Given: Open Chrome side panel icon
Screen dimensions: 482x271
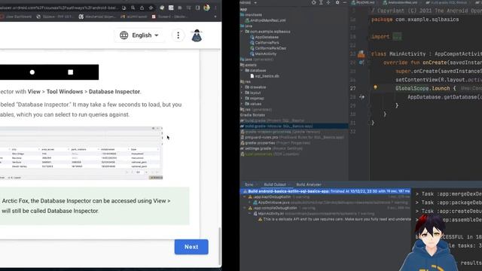Looking at the screenshot, I should [x=197, y=8].
